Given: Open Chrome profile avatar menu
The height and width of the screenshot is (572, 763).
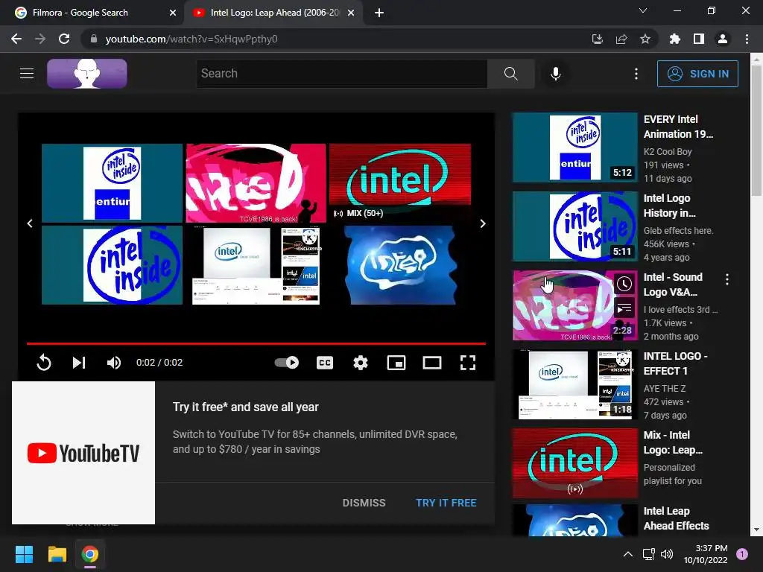Looking at the screenshot, I should (723, 39).
